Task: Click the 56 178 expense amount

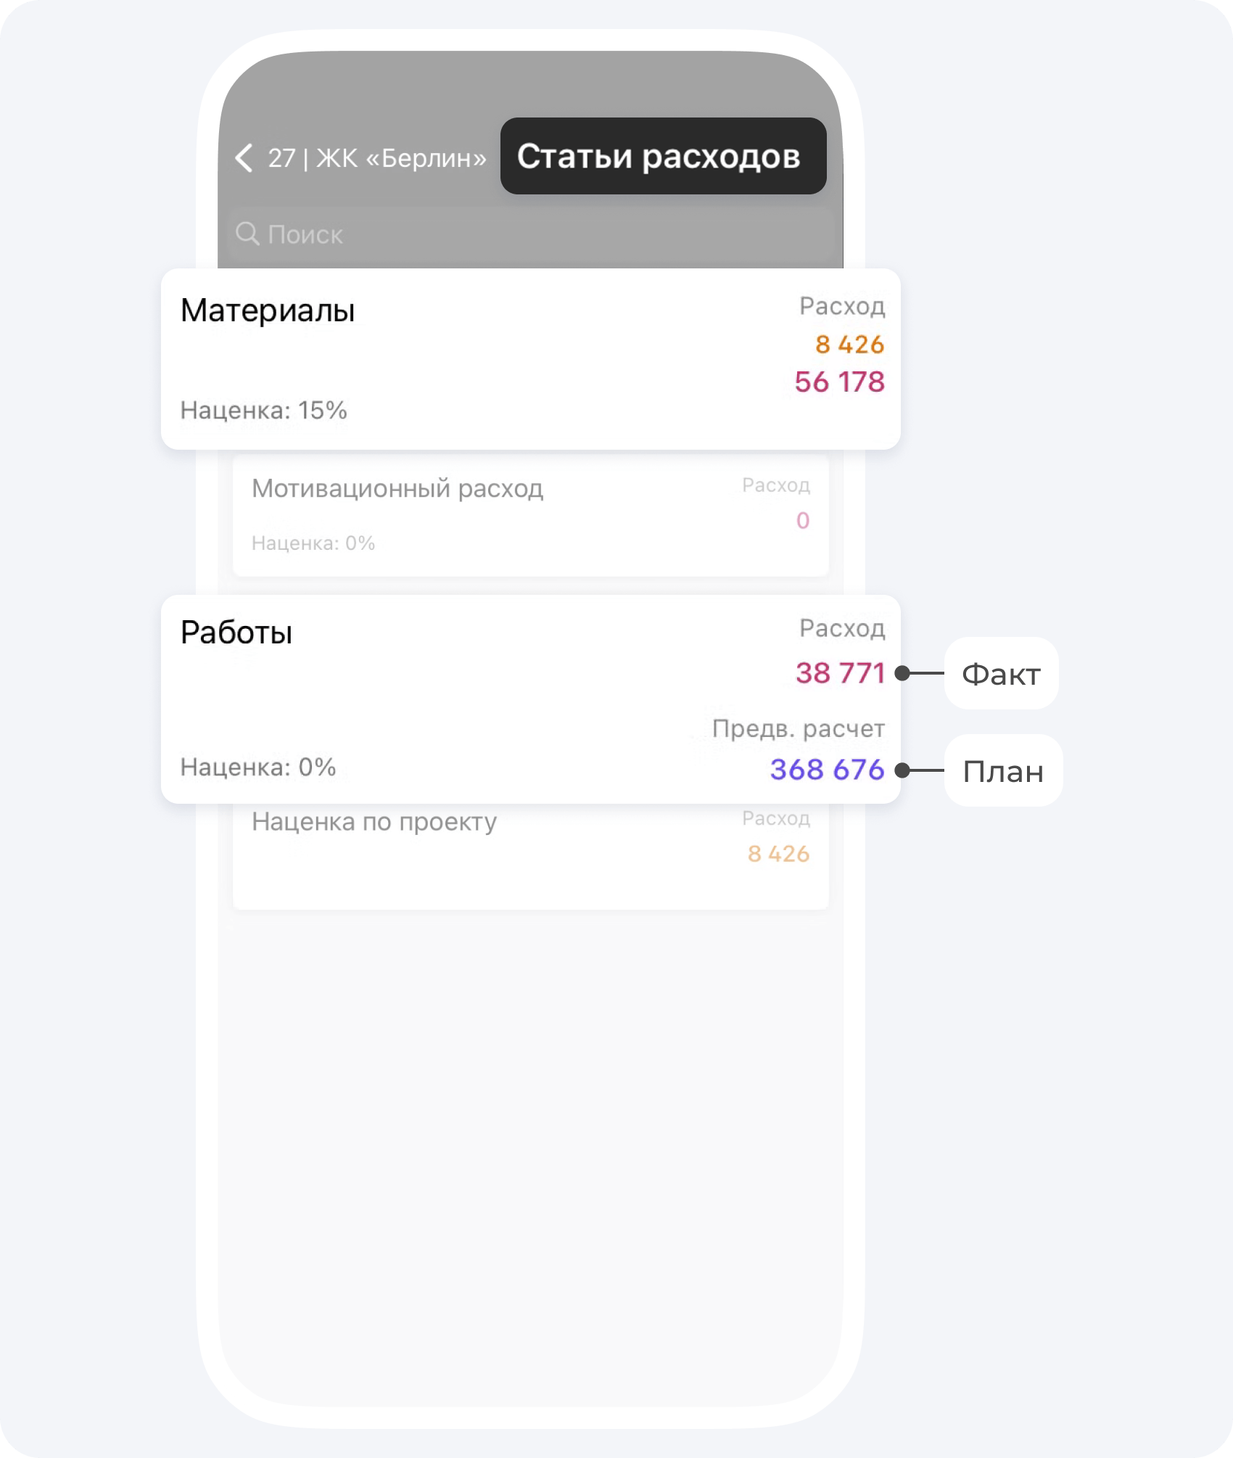Action: pos(839,382)
